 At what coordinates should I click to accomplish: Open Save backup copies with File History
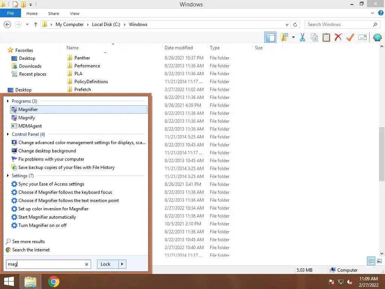tap(66, 167)
